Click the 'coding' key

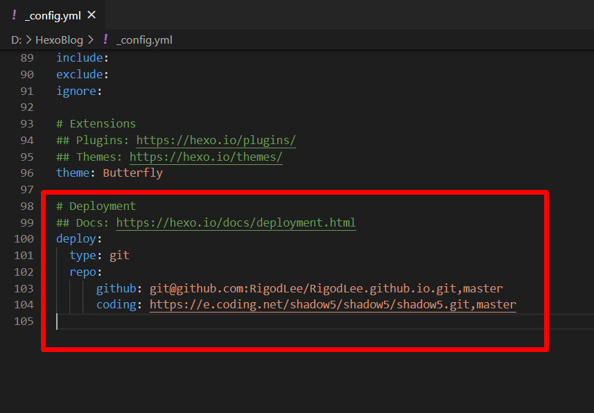click(x=116, y=305)
